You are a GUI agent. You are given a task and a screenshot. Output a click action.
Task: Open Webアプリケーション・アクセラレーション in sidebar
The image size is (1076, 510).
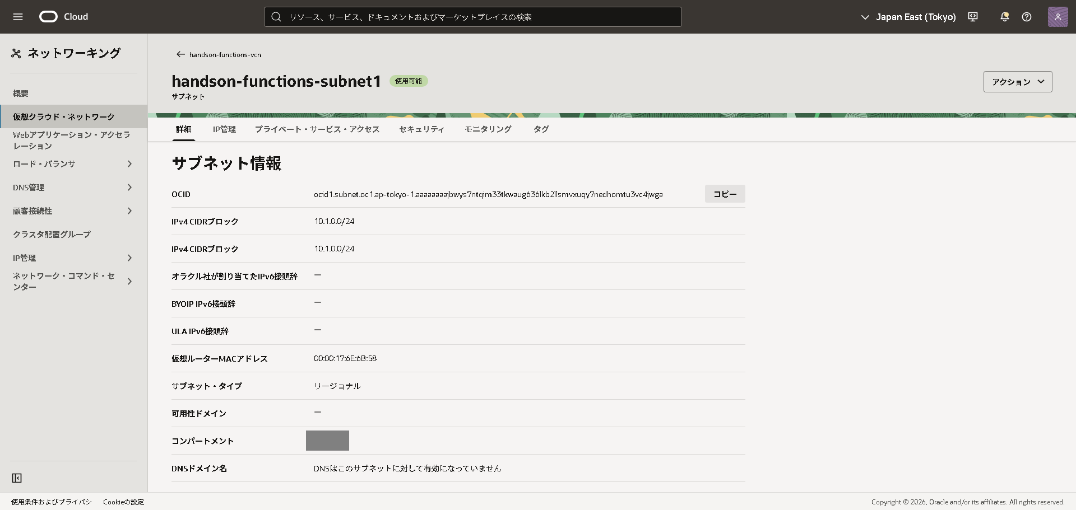(x=72, y=141)
